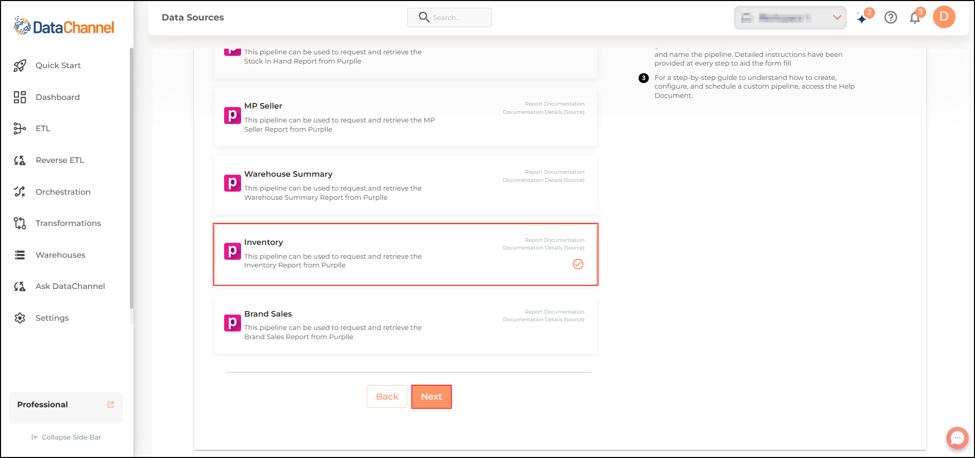
Task: Click the Stock In Hand Report description text
Action: (x=333, y=57)
